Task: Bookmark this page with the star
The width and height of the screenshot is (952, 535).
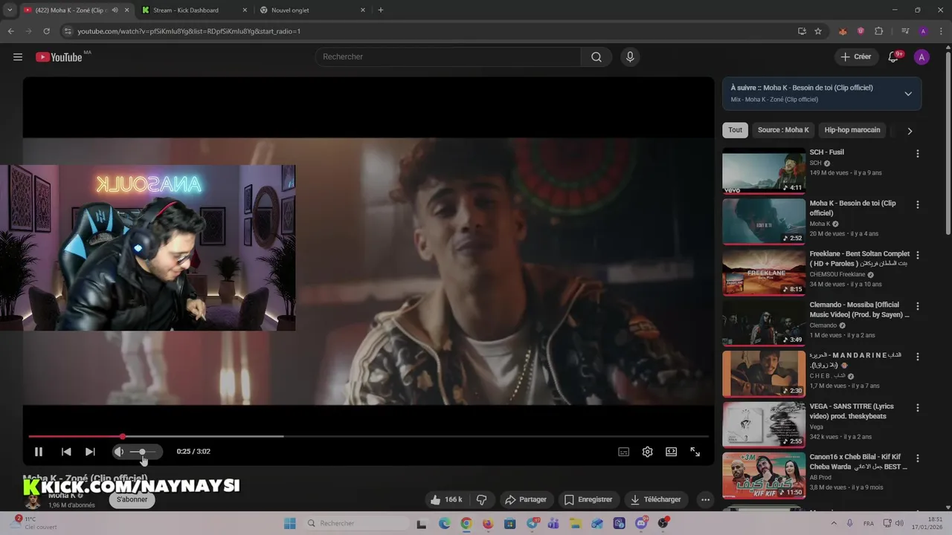Action: coord(818,31)
